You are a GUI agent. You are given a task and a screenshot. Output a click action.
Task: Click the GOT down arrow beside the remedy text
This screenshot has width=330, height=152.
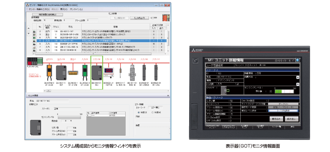point(297,84)
